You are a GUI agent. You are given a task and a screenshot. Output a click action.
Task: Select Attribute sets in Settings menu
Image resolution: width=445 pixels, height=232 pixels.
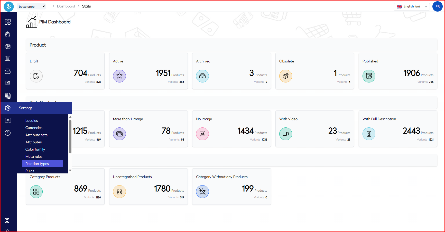coord(36,135)
